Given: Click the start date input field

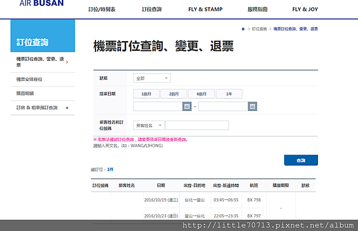Looking at the screenshot, I should 158,106.
